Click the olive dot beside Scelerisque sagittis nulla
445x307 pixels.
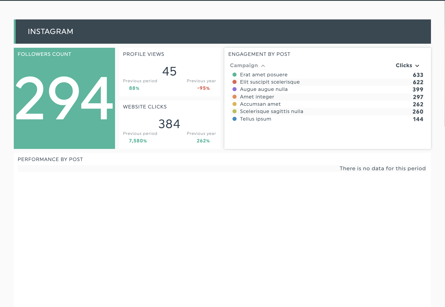tap(234, 111)
